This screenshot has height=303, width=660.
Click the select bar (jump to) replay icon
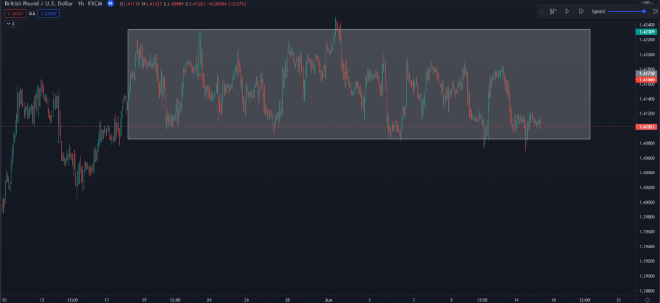(552, 11)
